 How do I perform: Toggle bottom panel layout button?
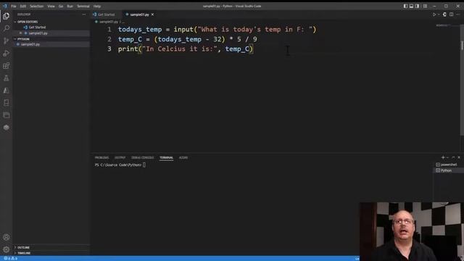pyautogui.click(x=411, y=6)
